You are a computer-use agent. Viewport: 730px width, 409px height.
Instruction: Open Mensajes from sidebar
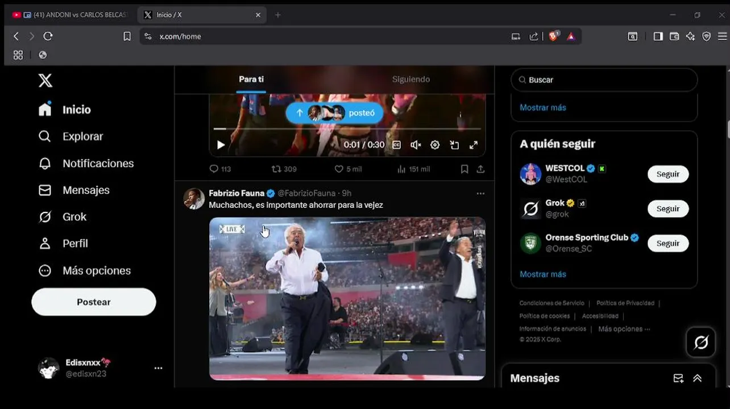(73, 190)
